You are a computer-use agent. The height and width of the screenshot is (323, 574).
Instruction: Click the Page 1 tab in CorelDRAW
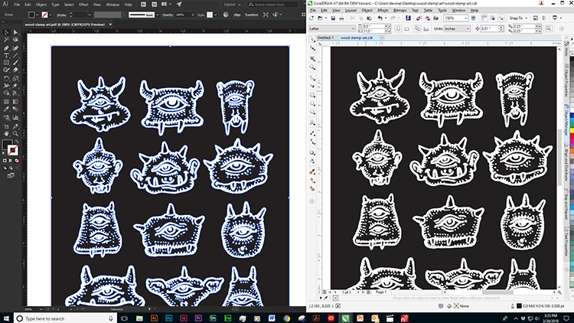coord(380,292)
